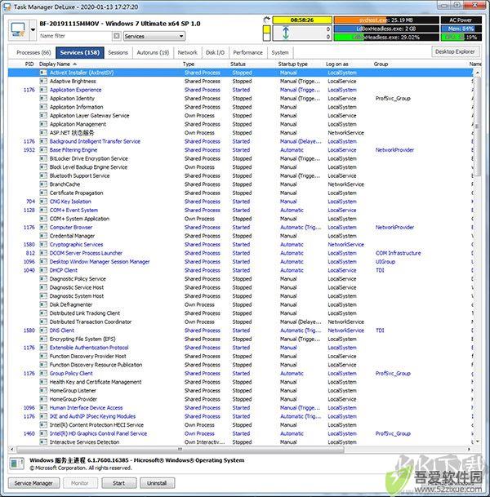Click the orange svchost.exe memory meter
Viewport: 490px width, 497px height.
pyautogui.click(x=386, y=20)
